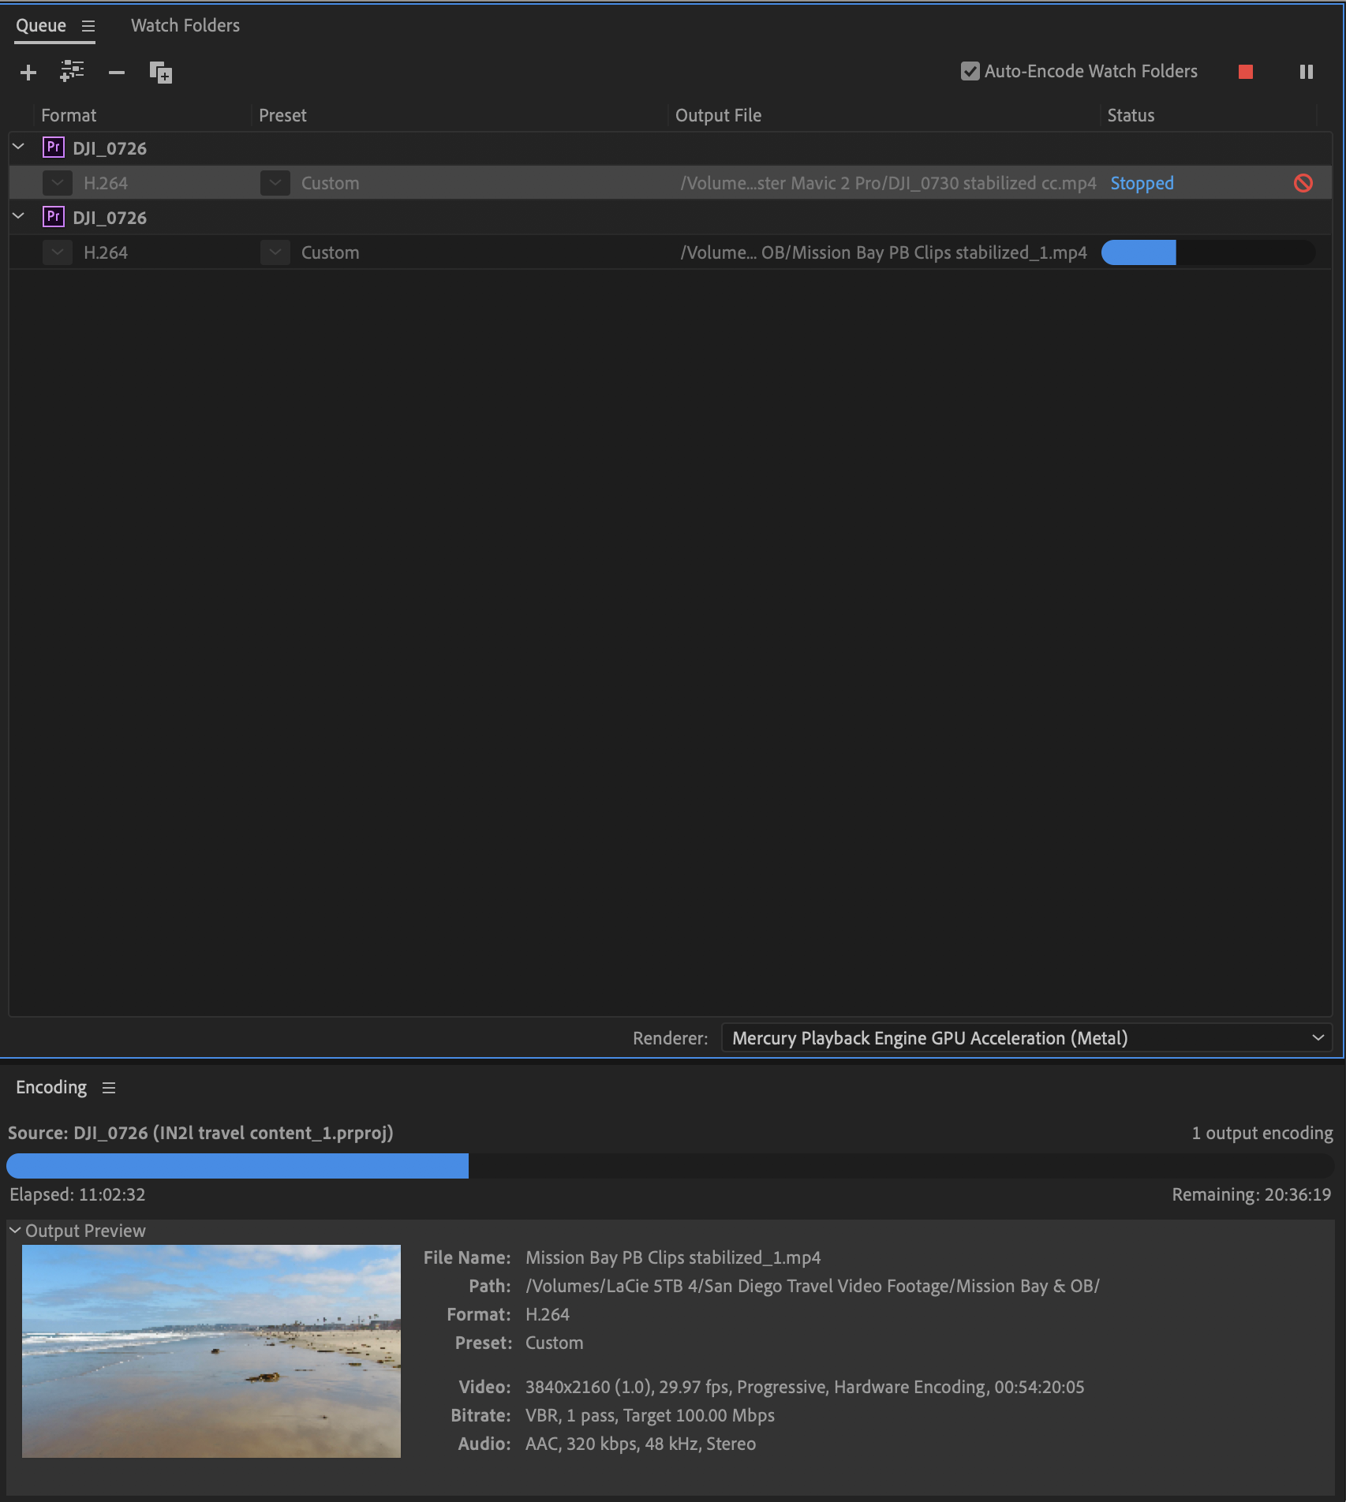Screen dimensions: 1346x1502
Task: Collapse the first DJI_0726 group
Action: click(x=17, y=147)
